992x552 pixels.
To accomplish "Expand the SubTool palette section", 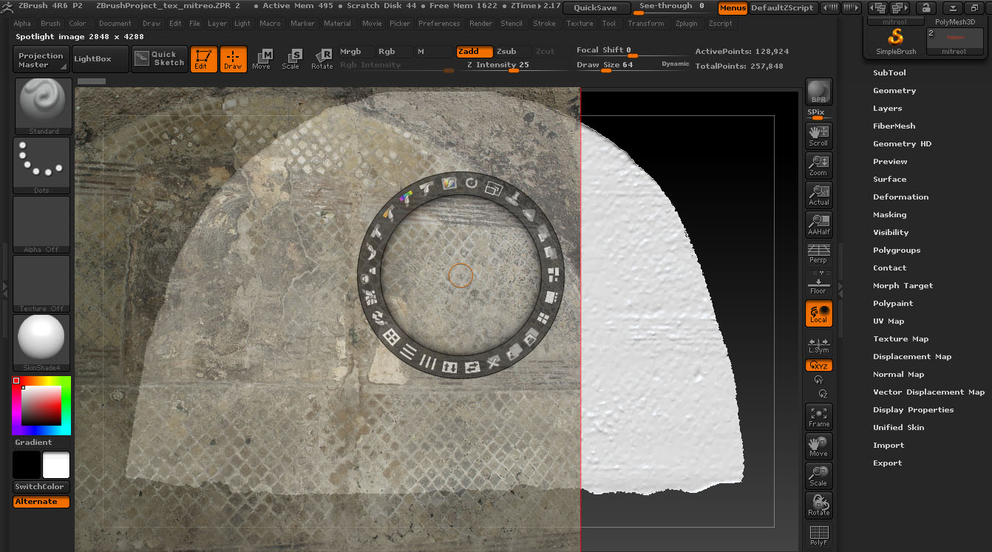I will 889,73.
